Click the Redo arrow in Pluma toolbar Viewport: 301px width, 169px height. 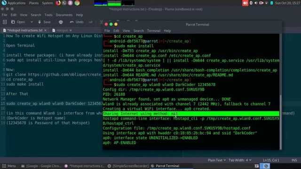[x=91, y=22]
